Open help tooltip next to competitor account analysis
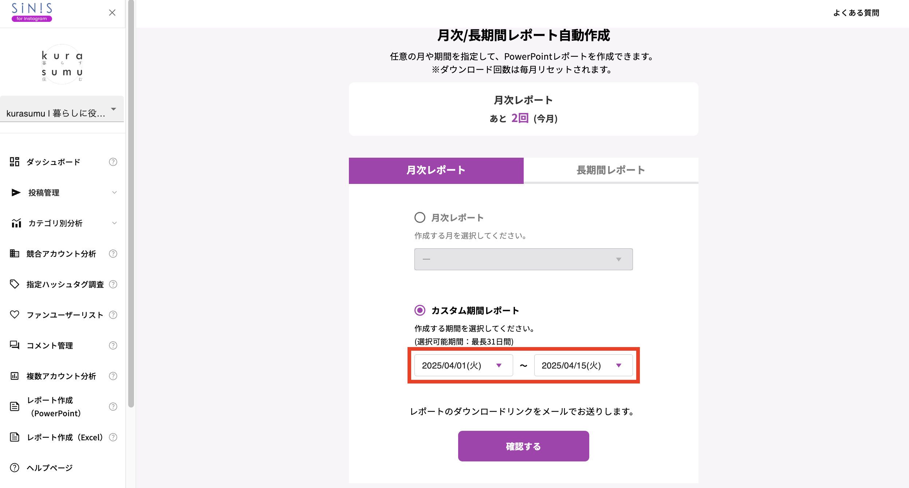This screenshot has width=909, height=488. pos(113,253)
